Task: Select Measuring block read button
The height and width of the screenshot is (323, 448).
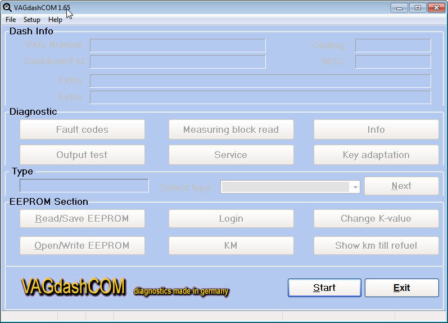Action: [x=231, y=129]
